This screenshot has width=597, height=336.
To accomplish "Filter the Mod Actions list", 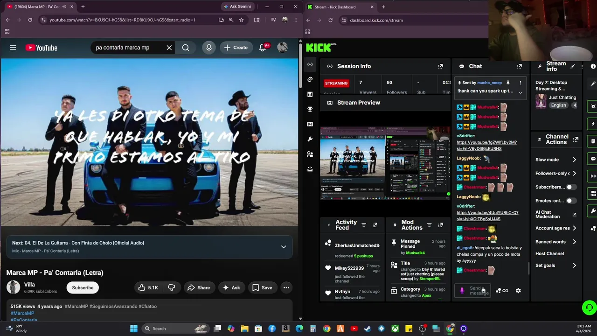I will (x=430, y=225).
